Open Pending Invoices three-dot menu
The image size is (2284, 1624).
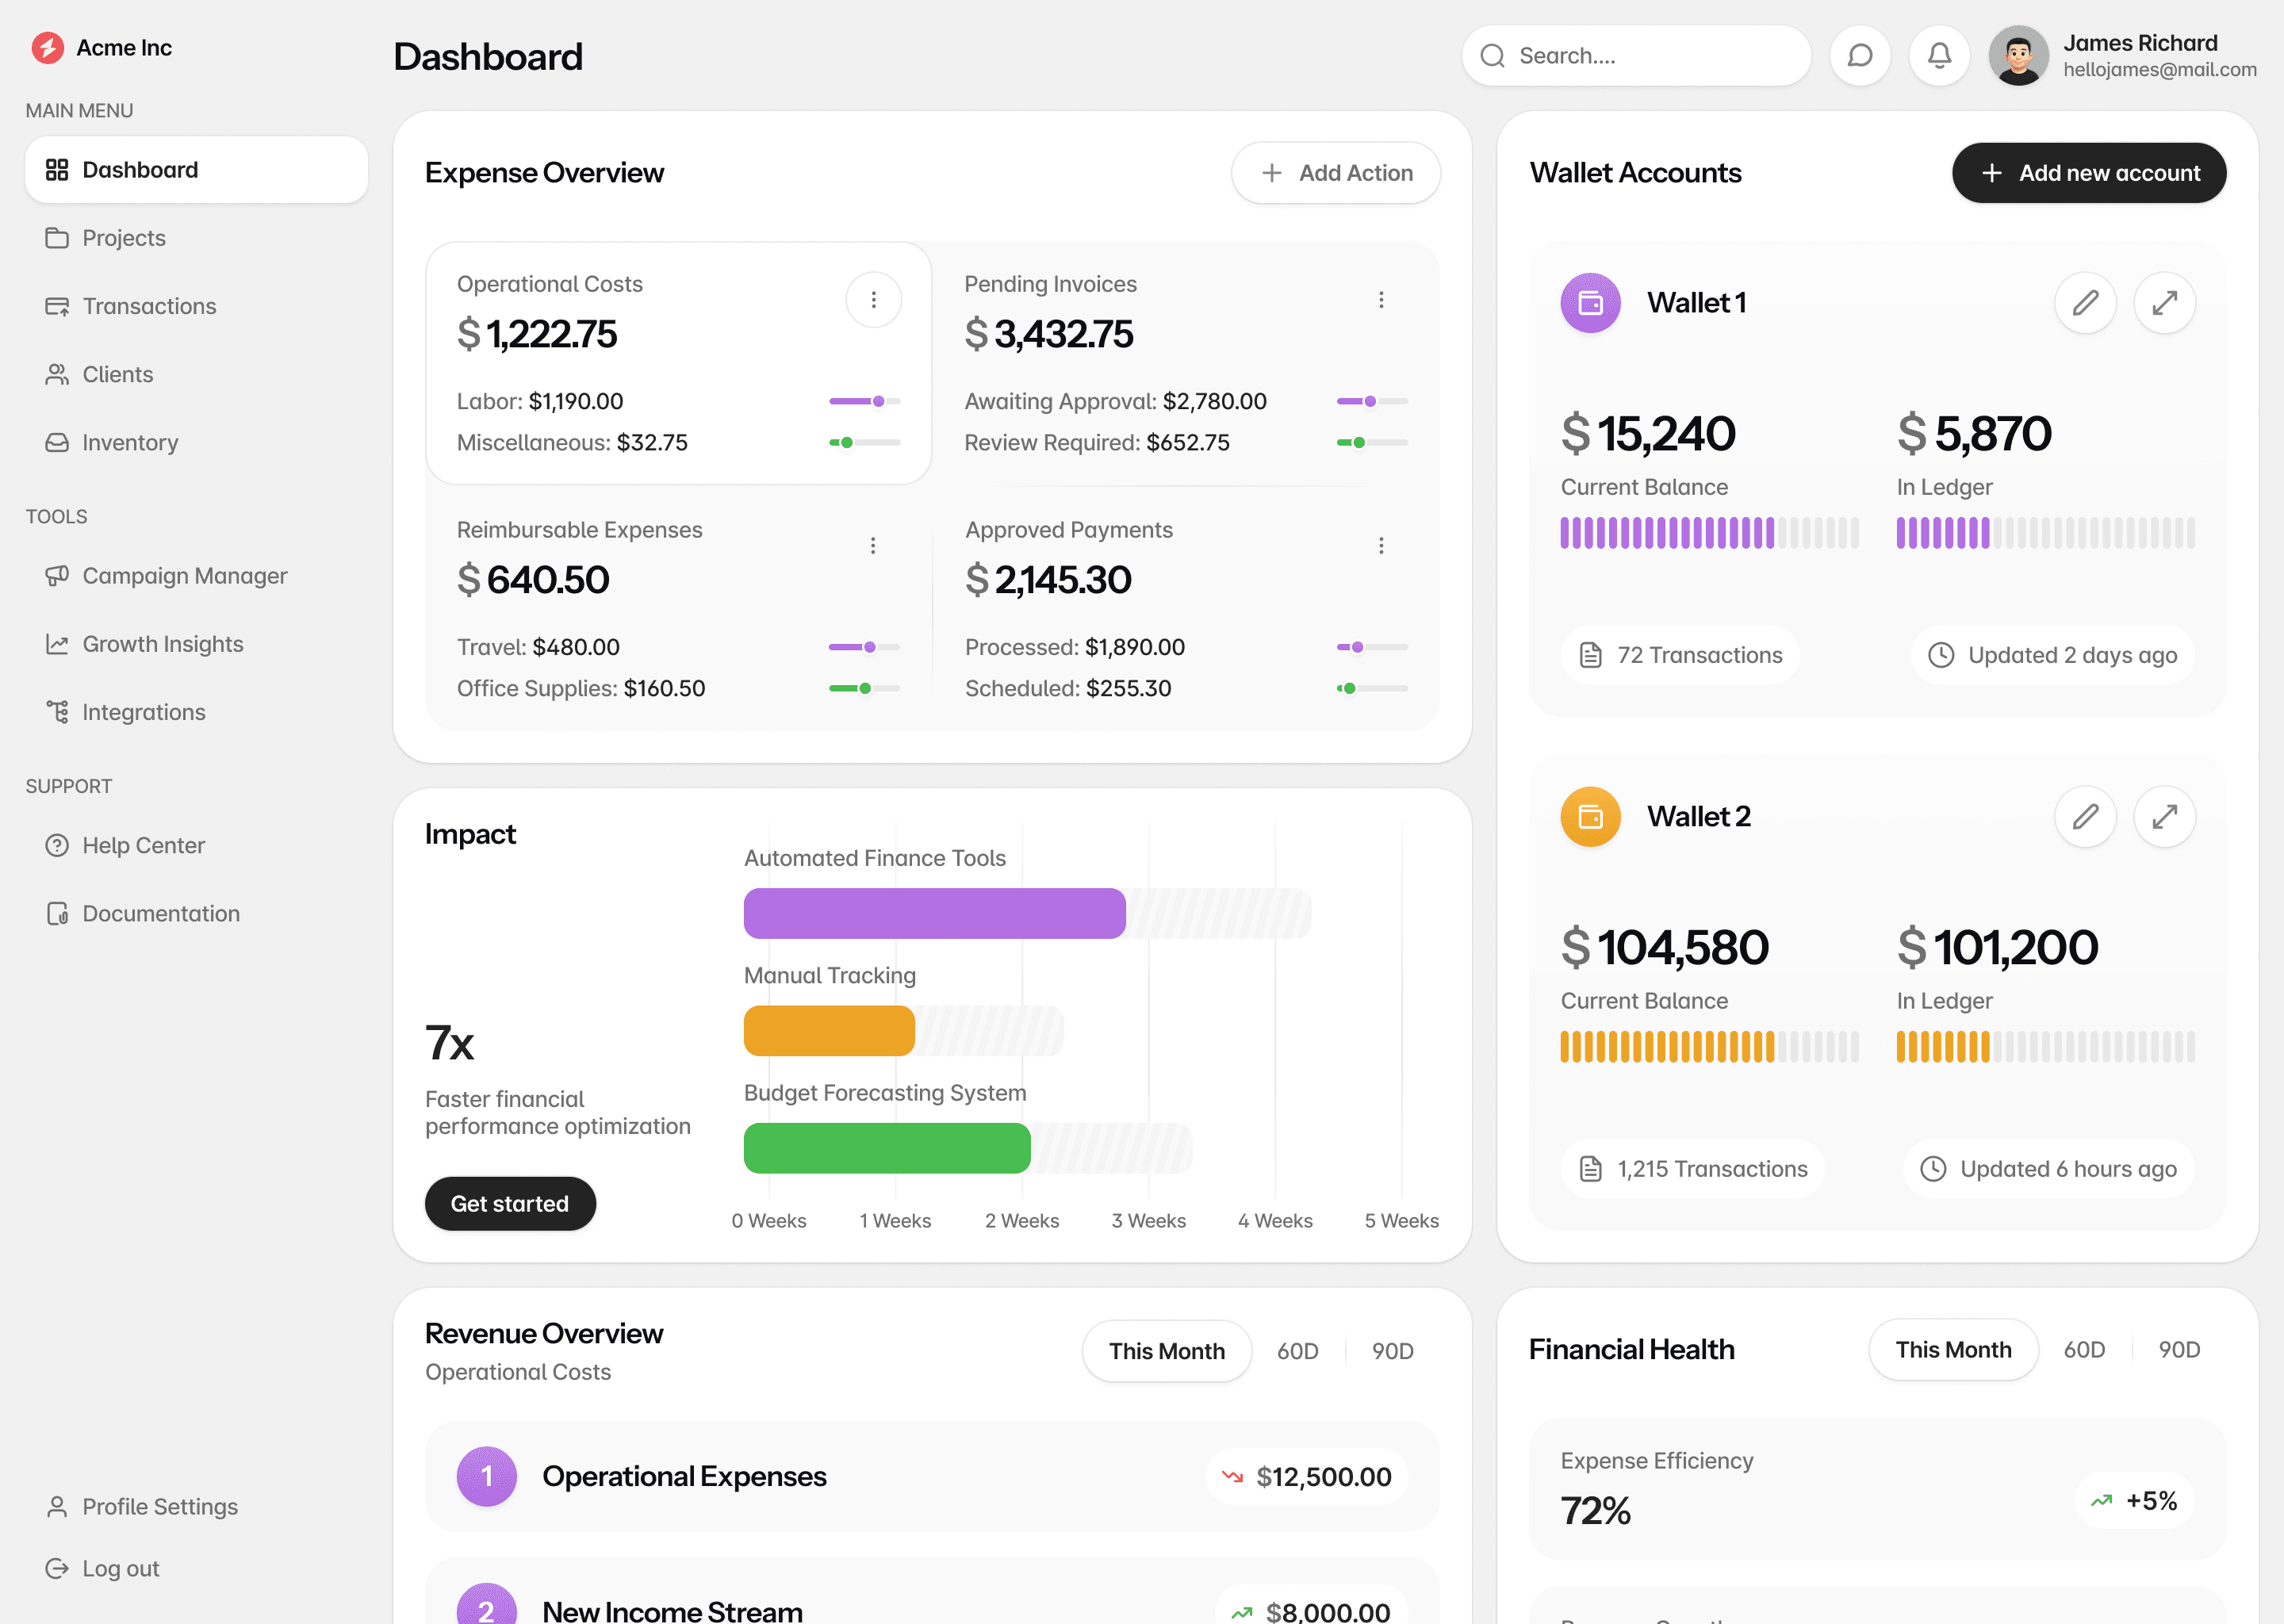[1381, 300]
